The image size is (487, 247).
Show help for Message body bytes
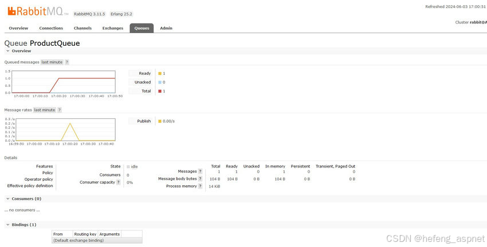click(201, 179)
